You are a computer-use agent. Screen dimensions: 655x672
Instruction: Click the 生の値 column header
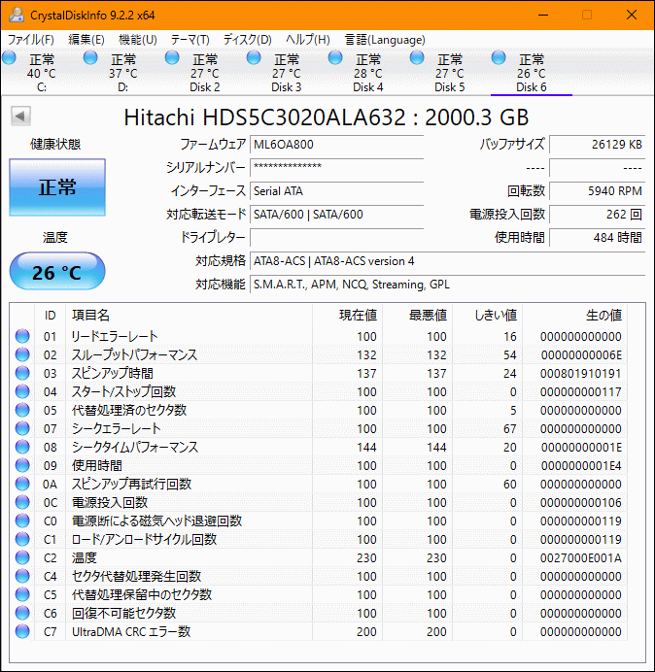[603, 315]
